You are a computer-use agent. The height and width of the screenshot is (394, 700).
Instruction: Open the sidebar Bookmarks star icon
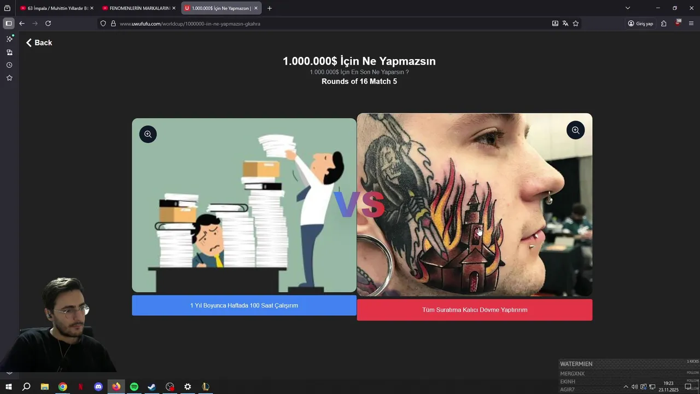(x=9, y=78)
